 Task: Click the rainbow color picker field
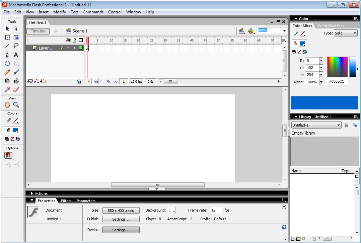(x=337, y=67)
